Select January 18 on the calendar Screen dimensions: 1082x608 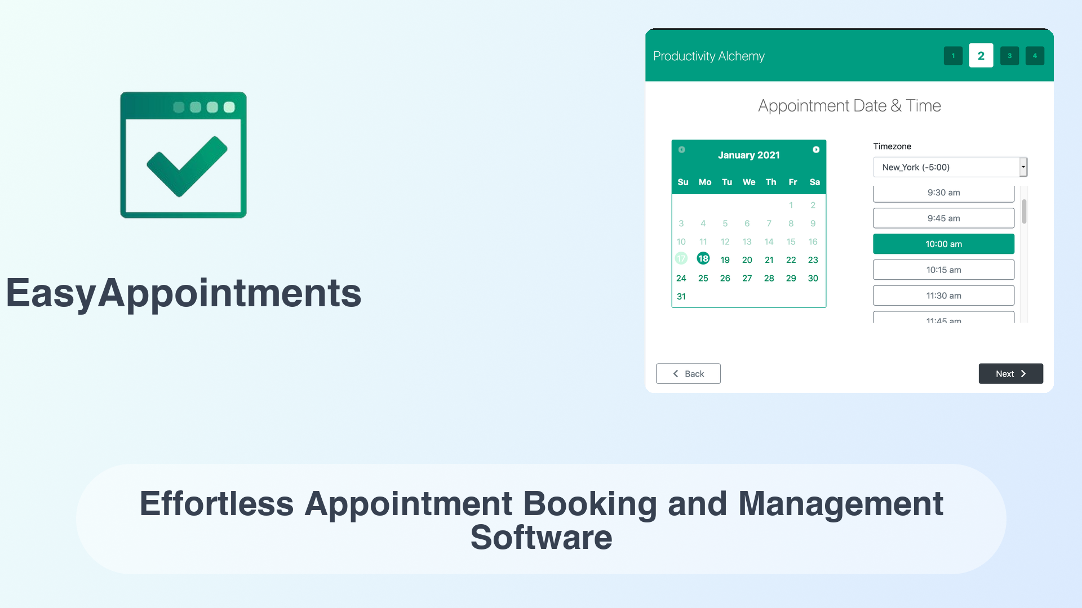[702, 259]
